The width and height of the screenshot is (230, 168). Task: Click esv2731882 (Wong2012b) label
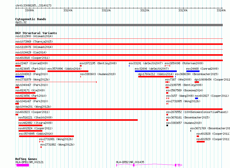tap(57, 145)
